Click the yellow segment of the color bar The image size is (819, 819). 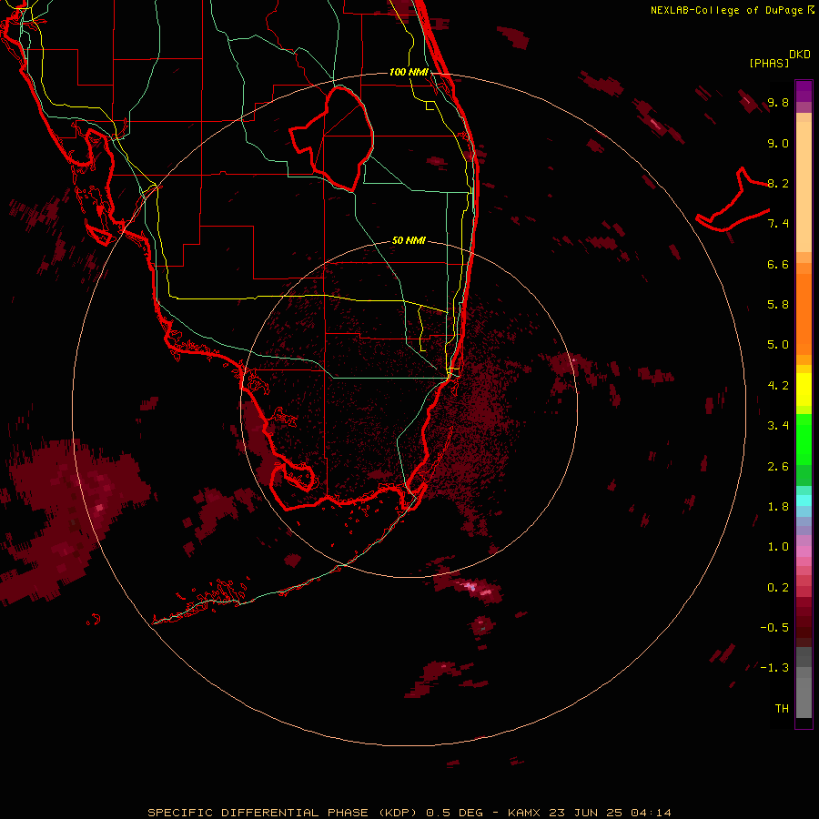point(804,389)
